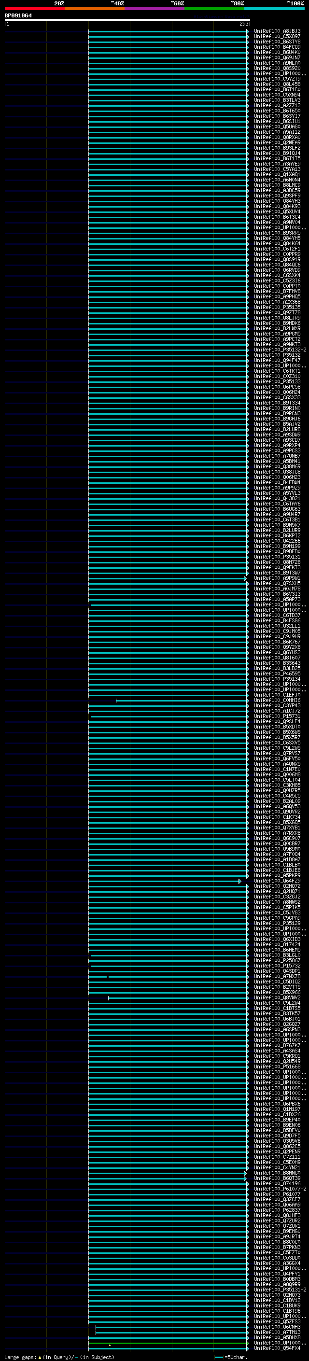Screen dimensions: 309x1361
Task: Select label UniRef100_C6TD37
Action: pyautogui.click(x=277, y=615)
